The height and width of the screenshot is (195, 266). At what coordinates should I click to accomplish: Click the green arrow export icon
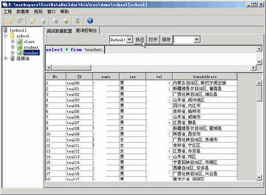[66, 21]
